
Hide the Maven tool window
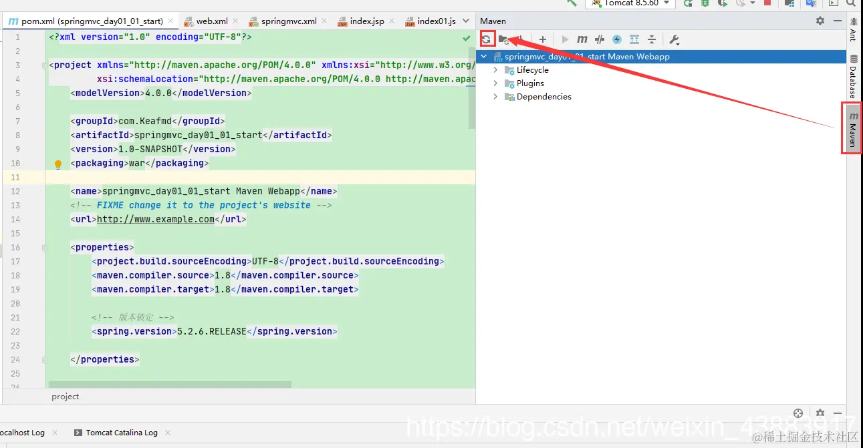coord(837,21)
